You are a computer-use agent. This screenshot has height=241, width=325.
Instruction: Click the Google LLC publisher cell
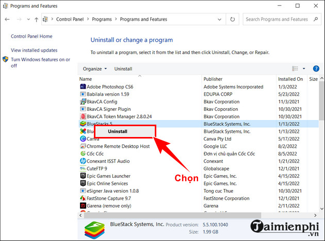click(x=215, y=146)
